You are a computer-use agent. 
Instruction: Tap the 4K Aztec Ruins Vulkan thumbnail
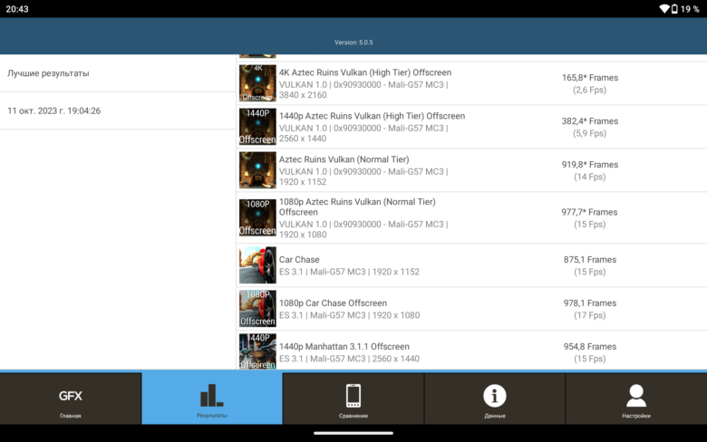257,83
